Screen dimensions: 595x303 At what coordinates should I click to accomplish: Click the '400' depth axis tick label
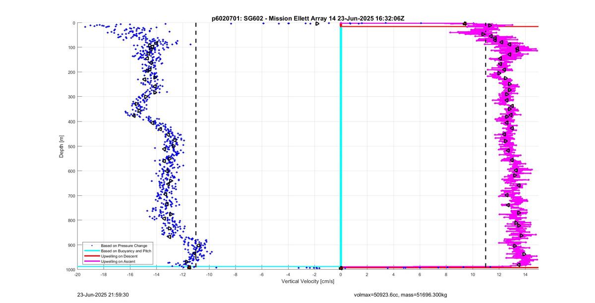[x=71, y=121]
